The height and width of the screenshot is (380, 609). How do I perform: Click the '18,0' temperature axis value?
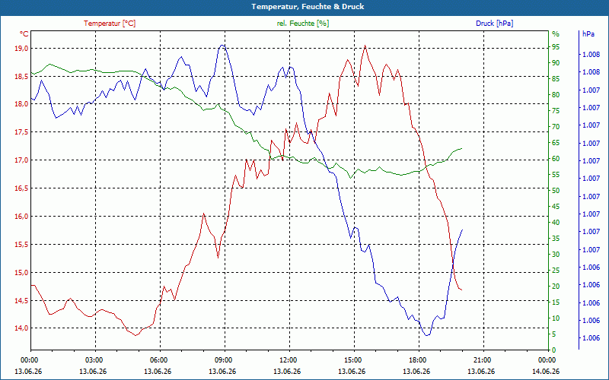pyautogui.click(x=21, y=104)
